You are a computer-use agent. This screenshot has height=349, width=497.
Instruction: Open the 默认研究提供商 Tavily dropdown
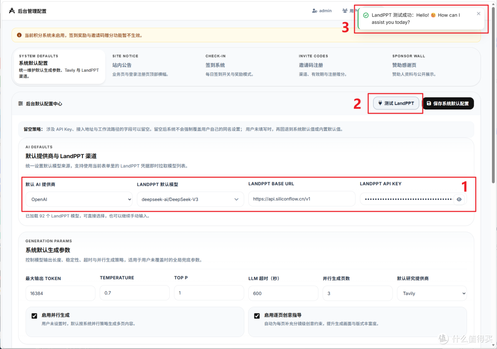(432, 293)
